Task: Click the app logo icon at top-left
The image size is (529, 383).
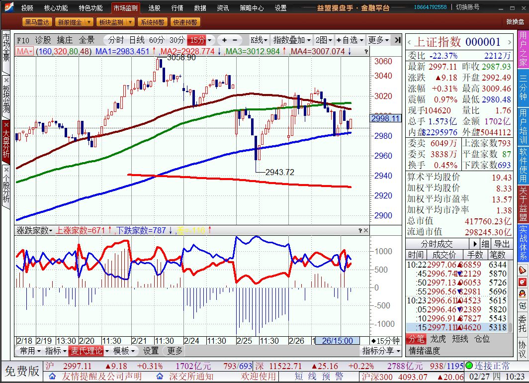Action: click(x=8, y=7)
